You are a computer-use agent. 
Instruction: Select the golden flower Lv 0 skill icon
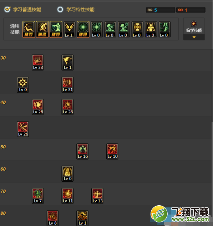[x=23, y=85]
